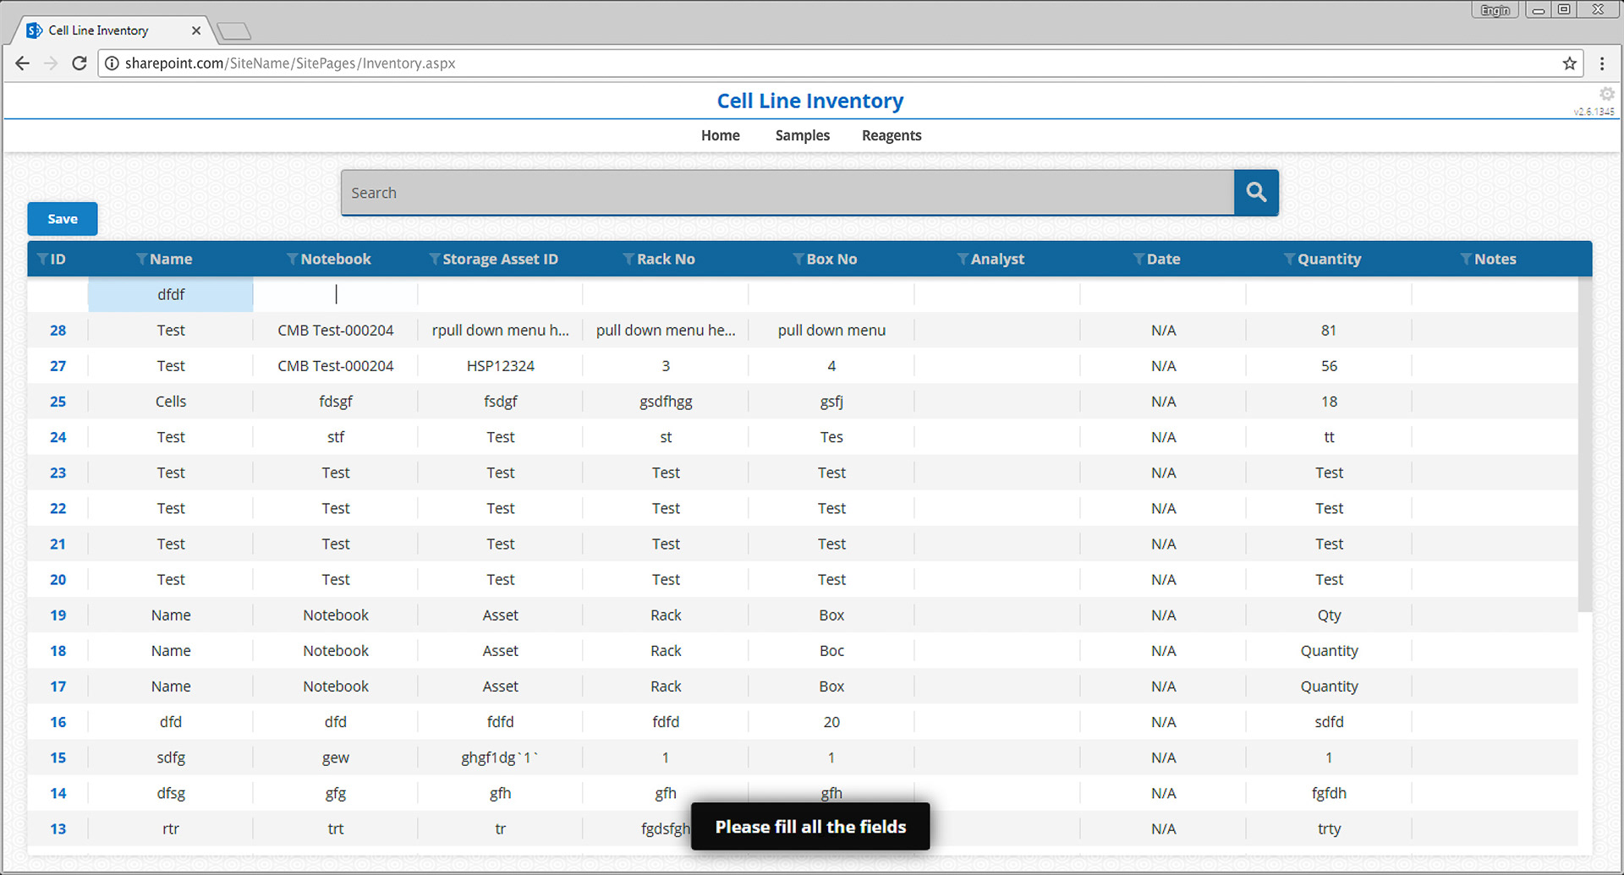Screen dimensions: 1624x875
Task: Open the Reagents menu item
Action: [x=892, y=135]
